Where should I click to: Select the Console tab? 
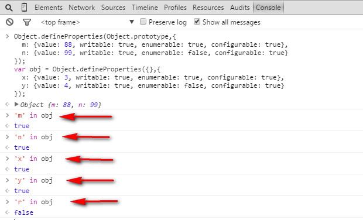pos(268,8)
